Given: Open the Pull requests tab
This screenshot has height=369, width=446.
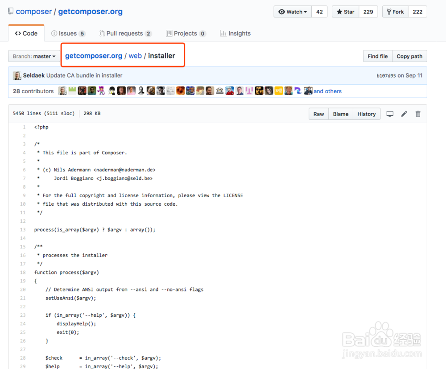Looking at the screenshot, I should 125,33.
